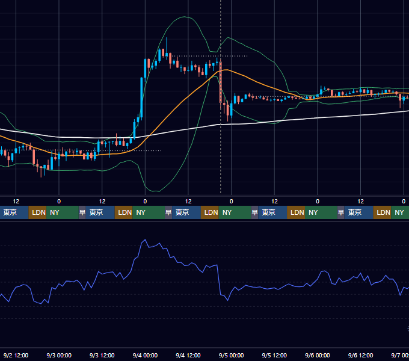Click the 9/5 00:00 date label
409x361 pixels.
232,355
